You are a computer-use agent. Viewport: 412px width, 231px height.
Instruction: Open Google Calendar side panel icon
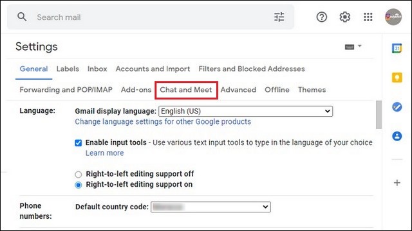[397, 49]
